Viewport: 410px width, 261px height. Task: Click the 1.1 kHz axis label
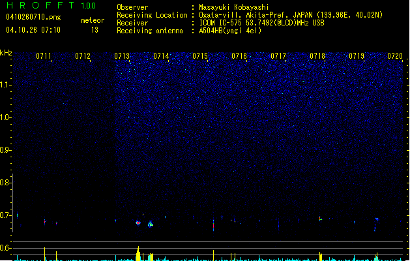click(x=6, y=85)
